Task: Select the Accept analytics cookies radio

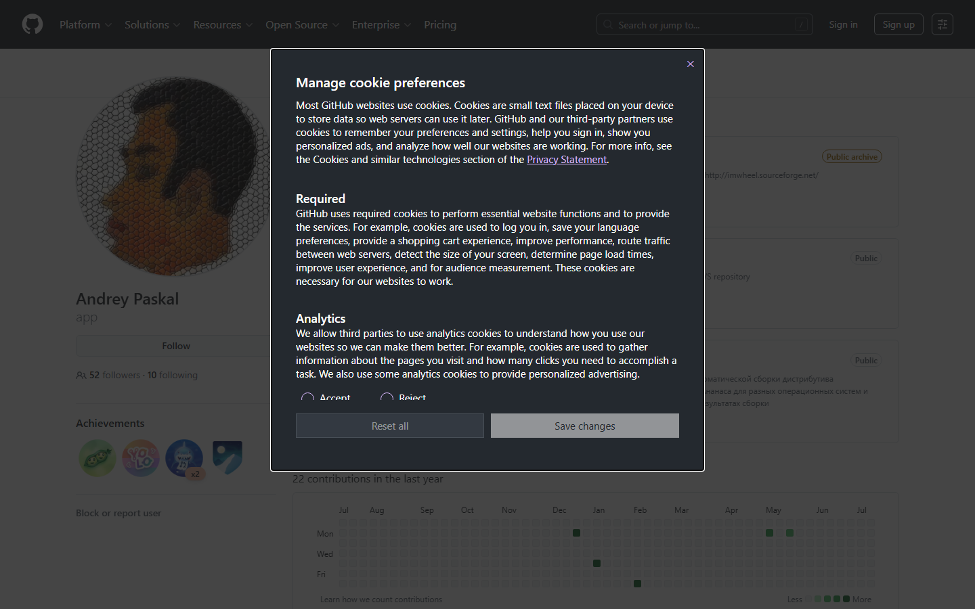Action: pos(307,397)
